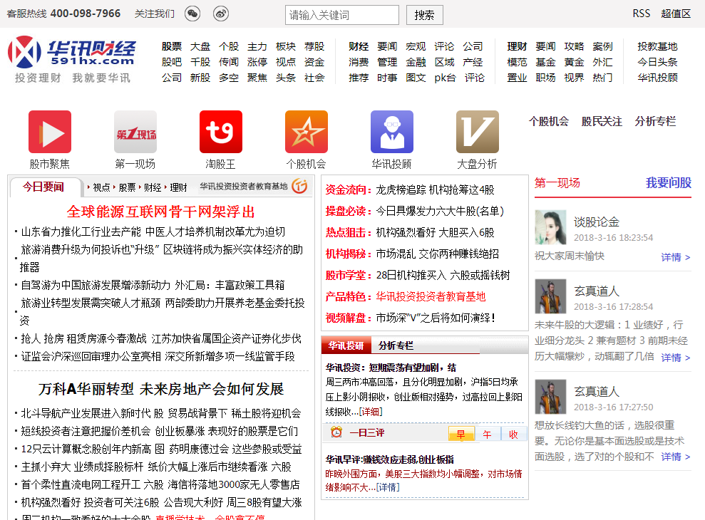The height and width of the screenshot is (520, 705).
Task: Click the 搜索 search button
Action: [424, 15]
